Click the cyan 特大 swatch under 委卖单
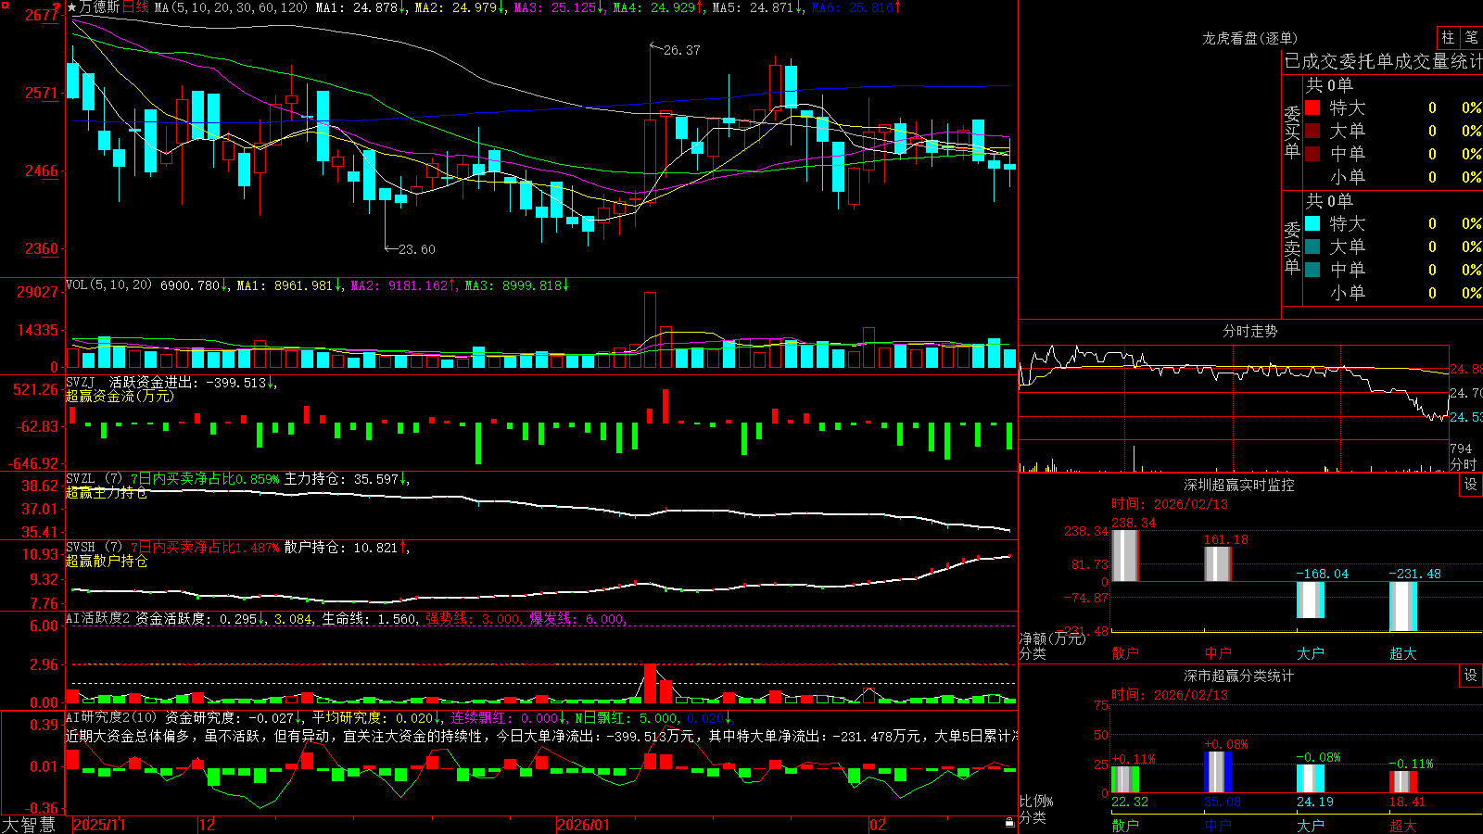This screenshot has height=834, width=1483. pos(1312,223)
